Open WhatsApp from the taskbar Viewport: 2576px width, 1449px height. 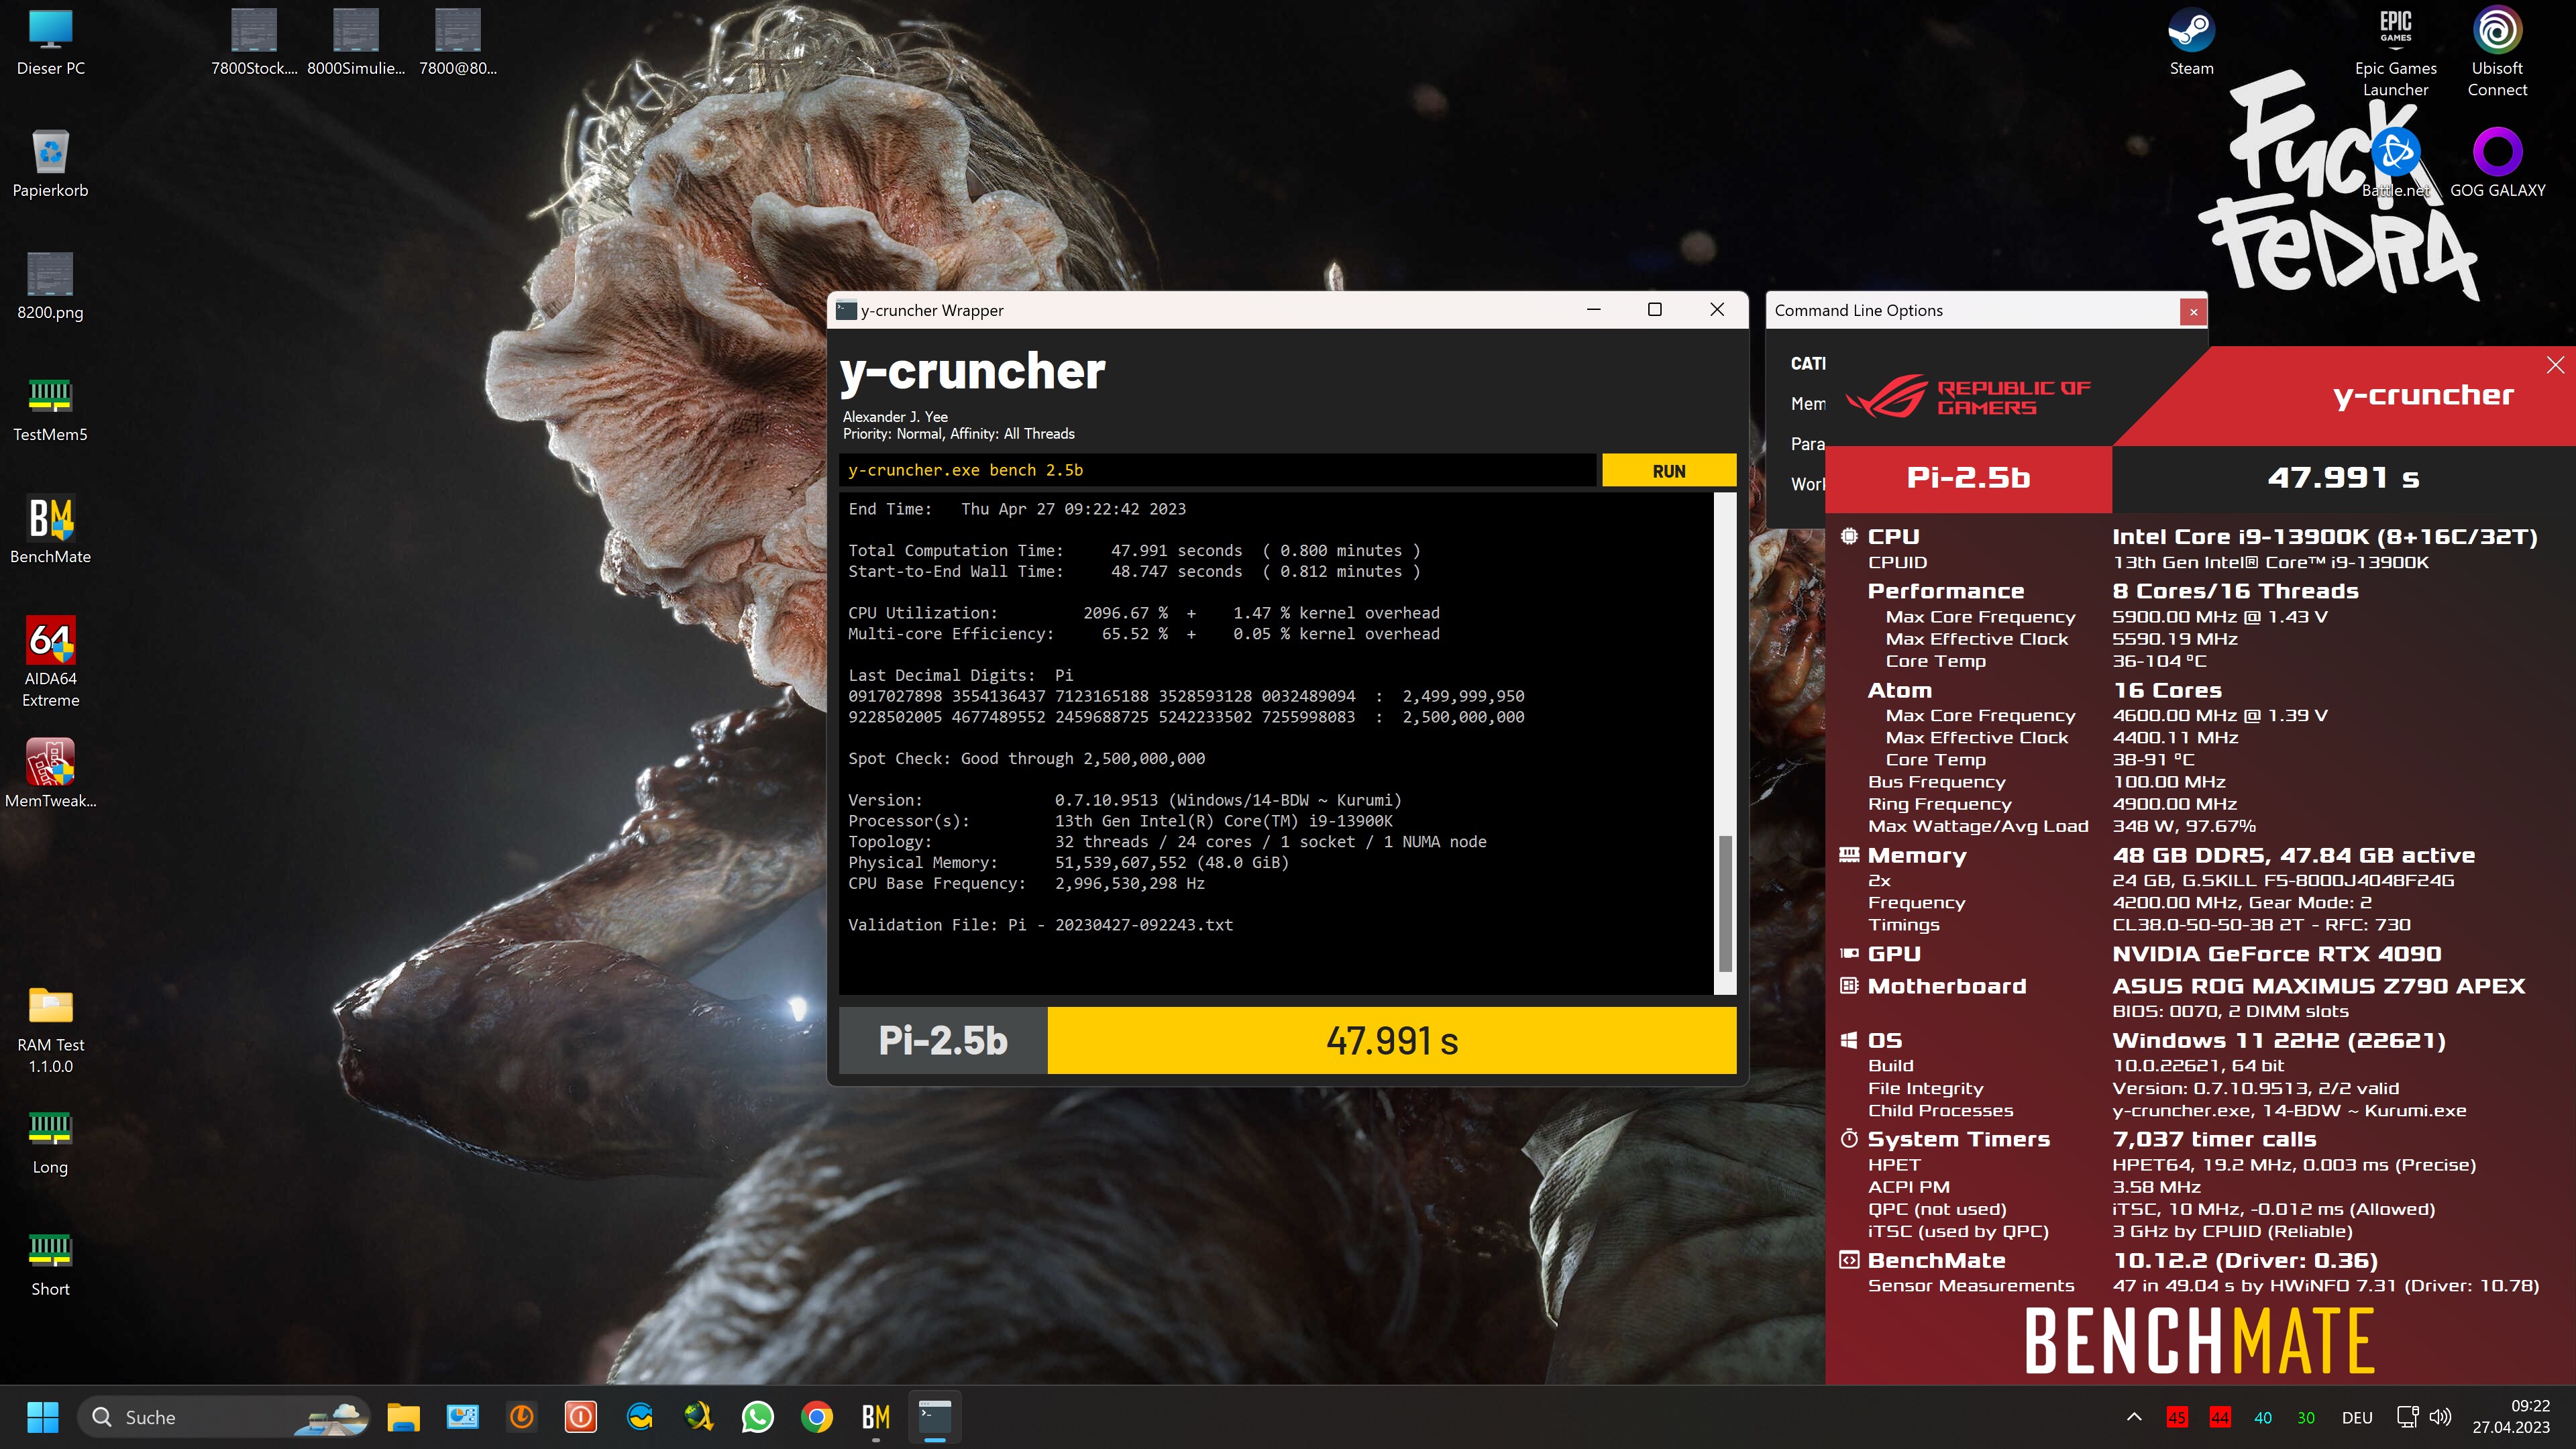tap(757, 1417)
